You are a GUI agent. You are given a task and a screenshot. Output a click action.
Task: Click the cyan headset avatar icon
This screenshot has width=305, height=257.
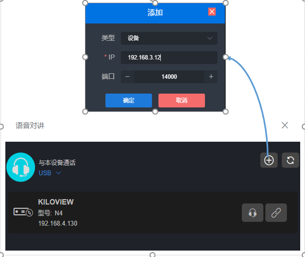click(21, 167)
